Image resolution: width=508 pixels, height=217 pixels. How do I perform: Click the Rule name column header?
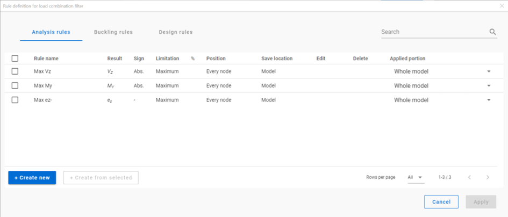(46, 59)
